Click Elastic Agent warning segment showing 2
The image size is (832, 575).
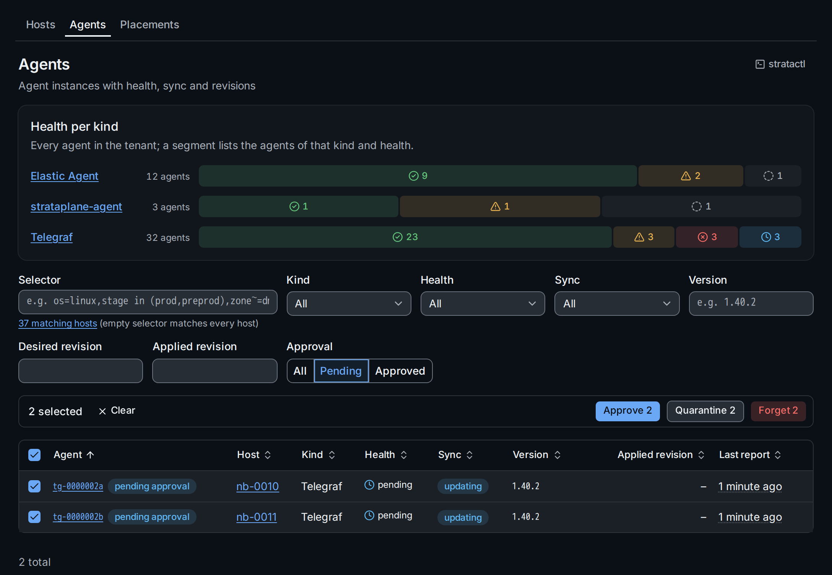coord(691,176)
